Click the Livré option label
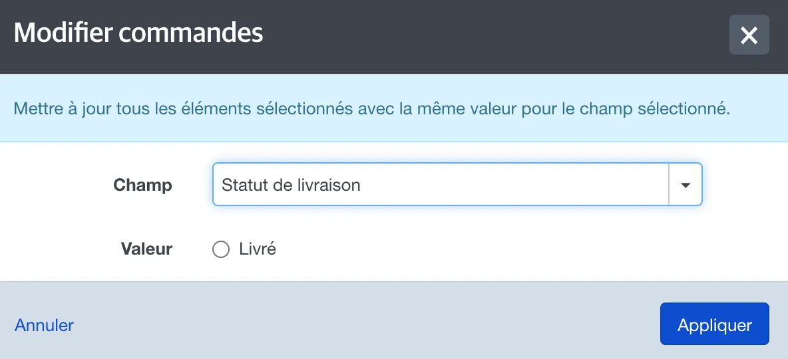788x359 pixels. pyautogui.click(x=258, y=249)
